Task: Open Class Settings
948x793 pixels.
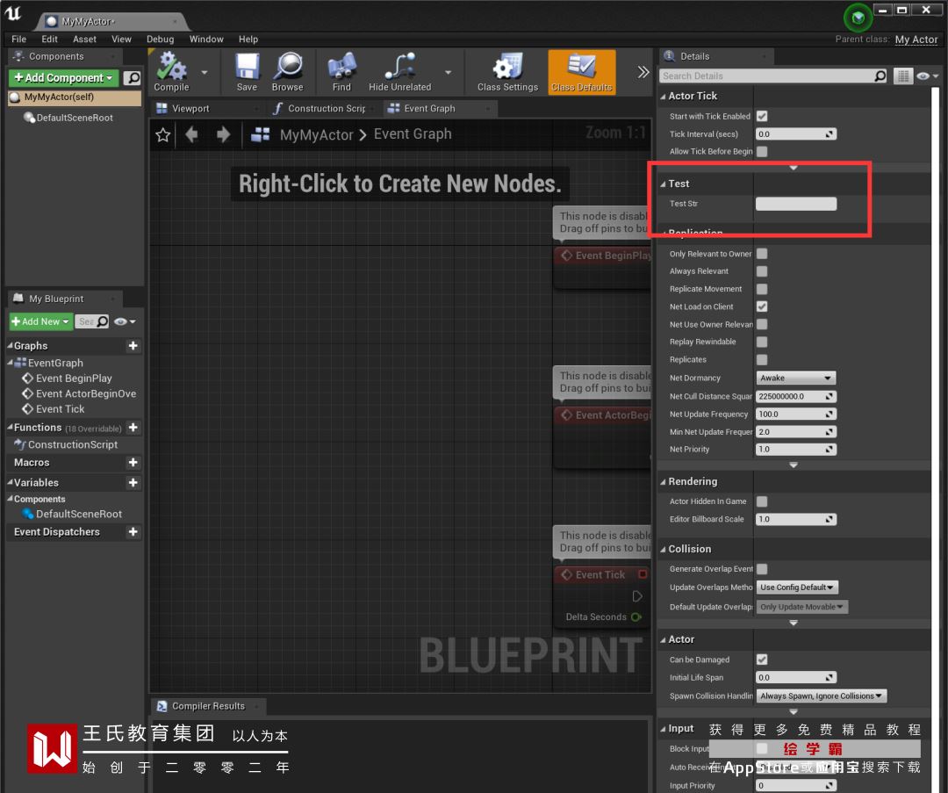Action: [507, 72]
